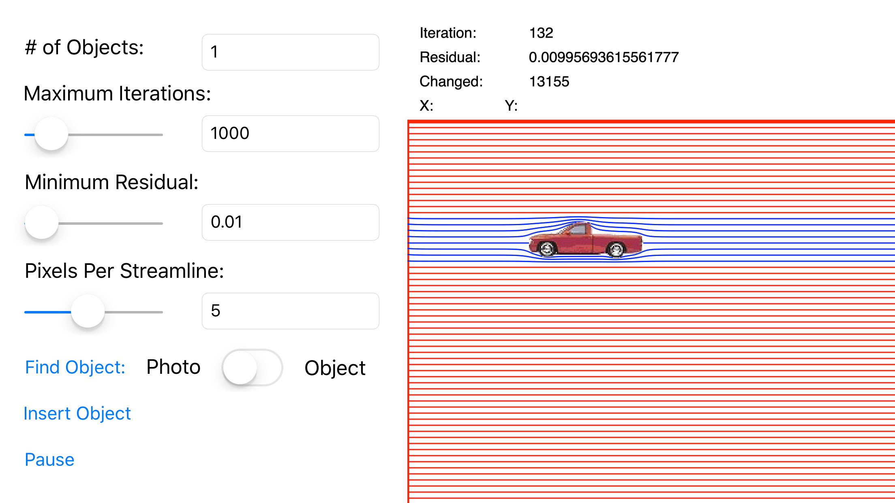This screenshot has height=503, width=895.
Task: Click the Minimum Residual slider knob
Action: [42, 223]
